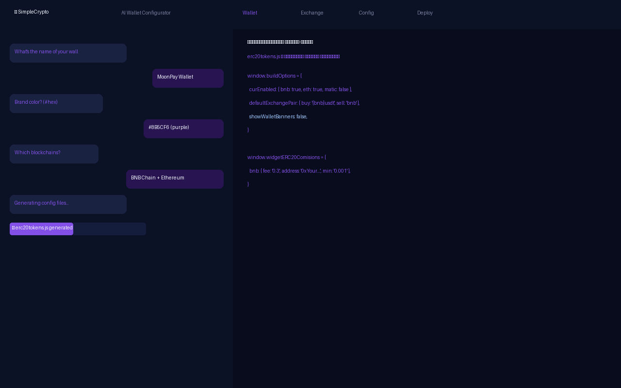Image resolution: width=621 pixels, height=388 pixels.
Task: Click the glyph beside the erc20tokens.js filename
Action: click(282, 56)
